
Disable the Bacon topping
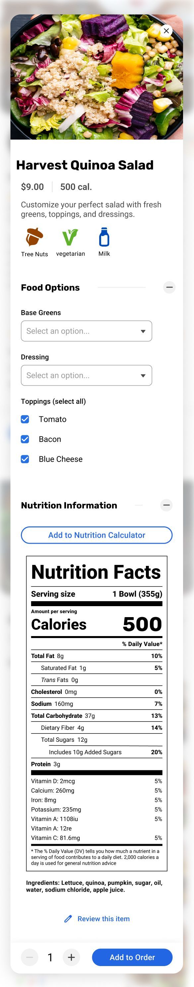pos(25,439)
